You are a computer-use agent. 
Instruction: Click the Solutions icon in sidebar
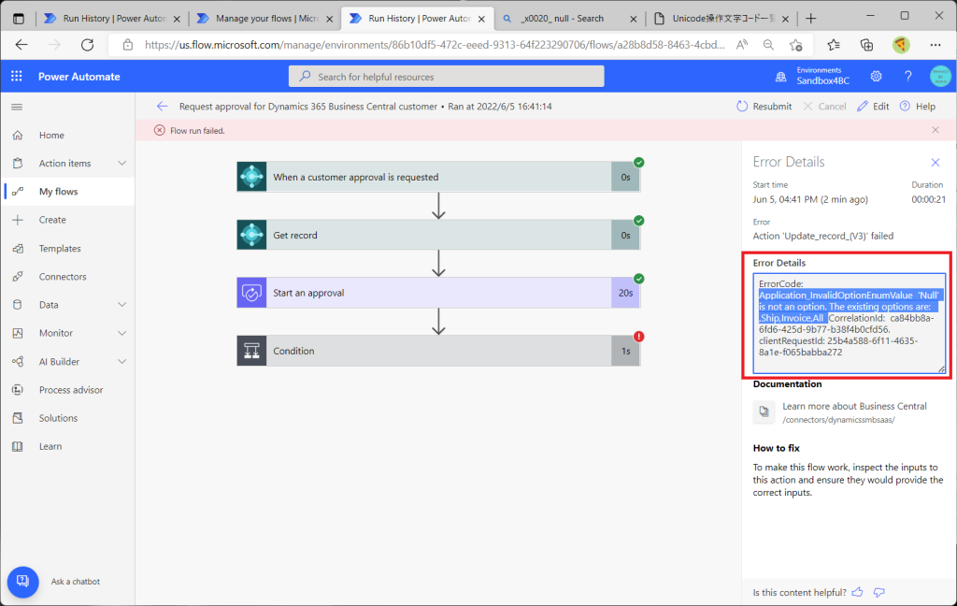(18, 418)
